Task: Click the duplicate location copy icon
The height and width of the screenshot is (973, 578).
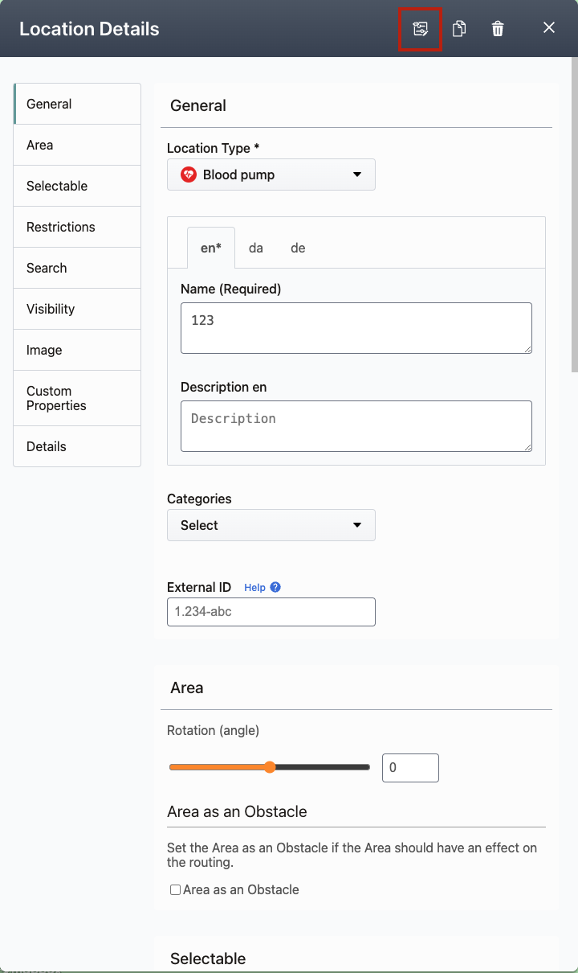Action: click(459, 29)
